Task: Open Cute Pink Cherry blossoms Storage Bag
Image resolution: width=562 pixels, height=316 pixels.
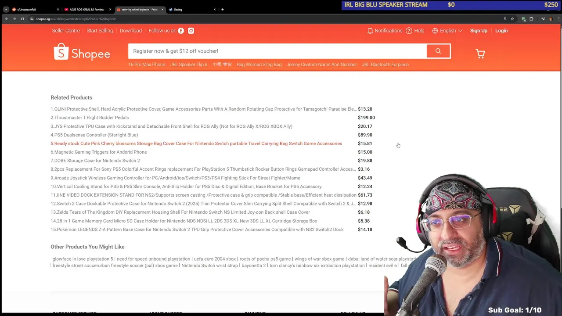Action: [x=196, y=144]
